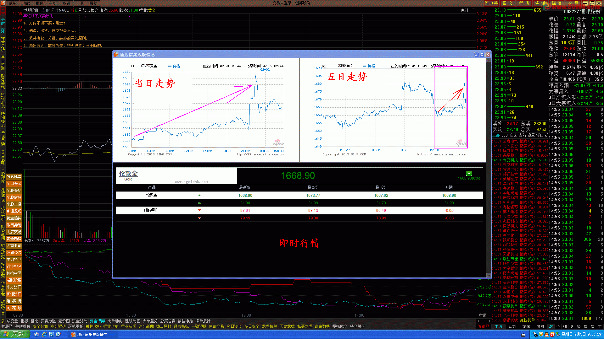Open 主力持仓 in the left sidebar
The image size is (604, 339).
pos(14,260)
